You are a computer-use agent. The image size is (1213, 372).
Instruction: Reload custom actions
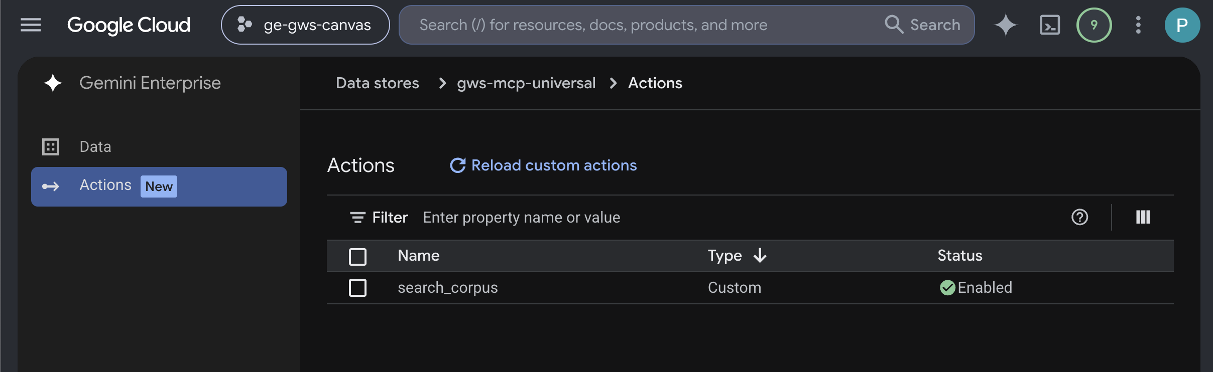coord(543,165)
